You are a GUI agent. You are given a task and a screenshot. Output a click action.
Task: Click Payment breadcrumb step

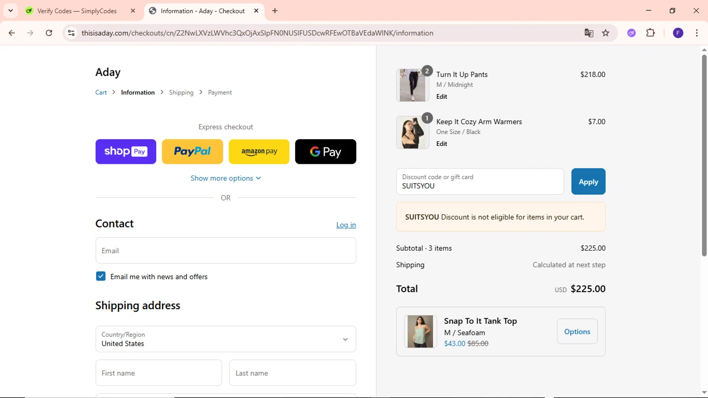(x=220, y=93)
